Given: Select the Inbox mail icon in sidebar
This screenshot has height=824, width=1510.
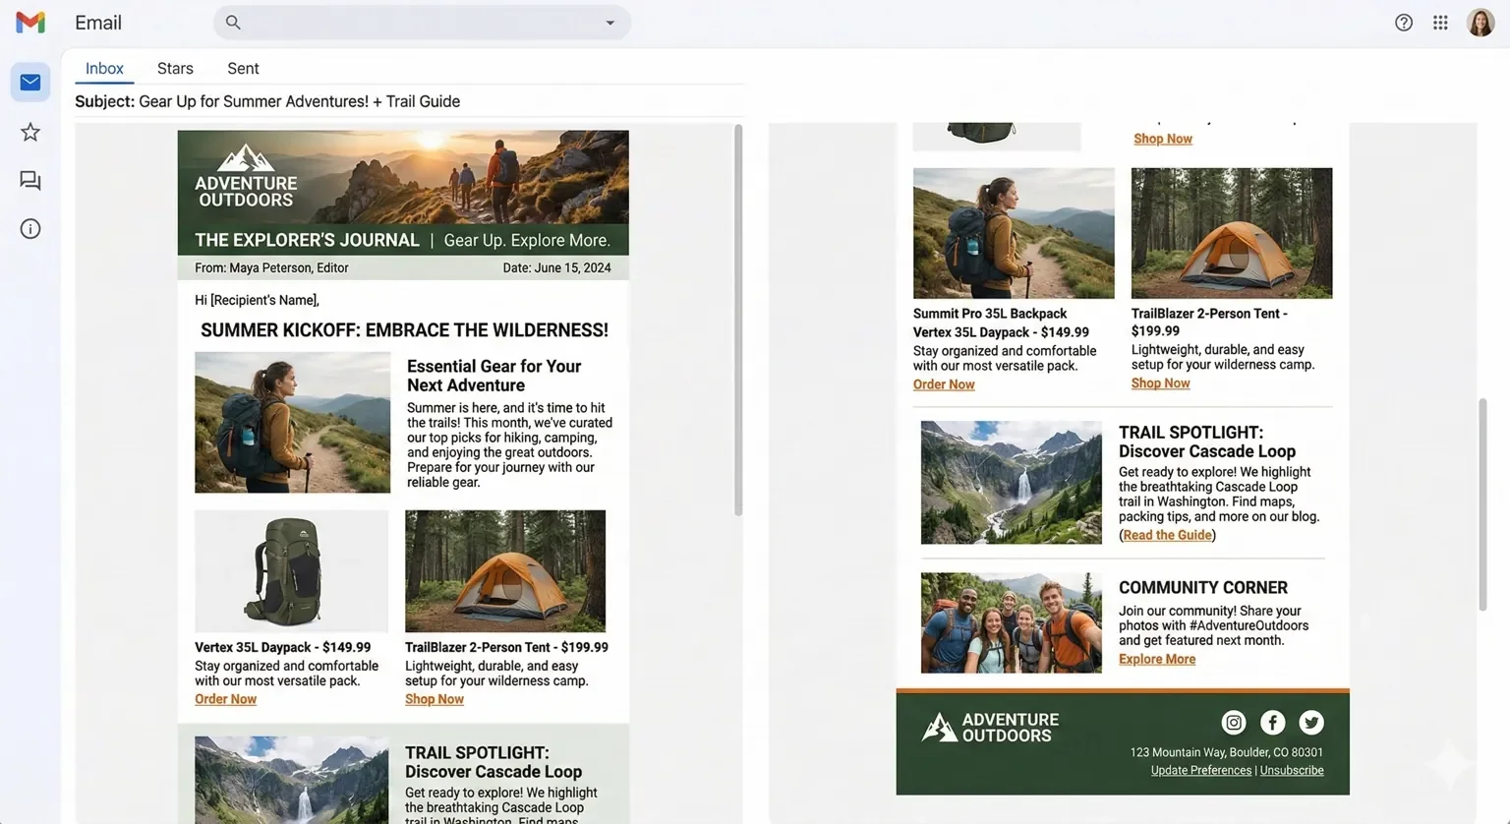Looking at the screenshot, I should (29, 82).
